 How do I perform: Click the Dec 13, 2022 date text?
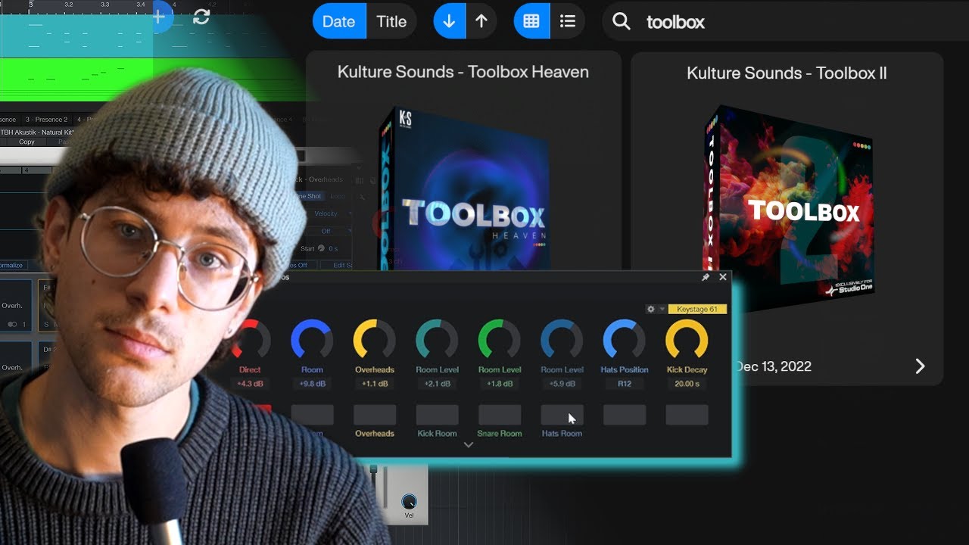[x=772, y=366]
